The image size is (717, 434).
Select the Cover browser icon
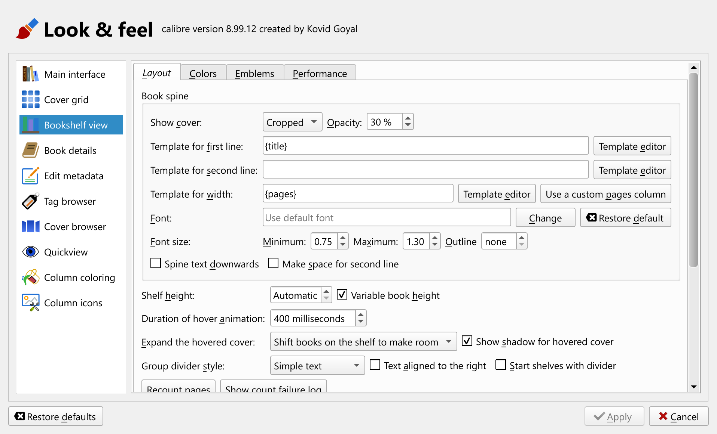30,226
